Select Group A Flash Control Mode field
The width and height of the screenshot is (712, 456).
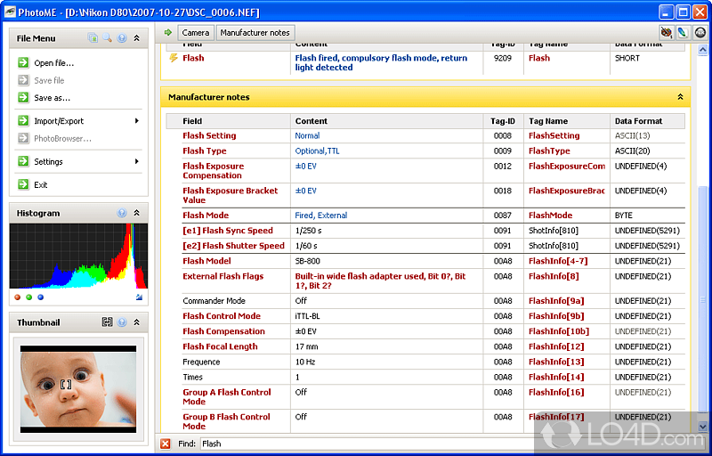tap(227, 397)
